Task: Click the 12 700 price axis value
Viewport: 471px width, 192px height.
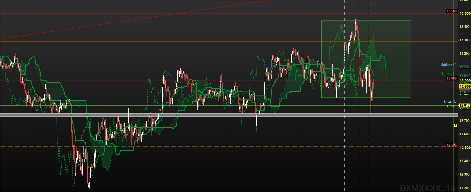Action: 464,121
